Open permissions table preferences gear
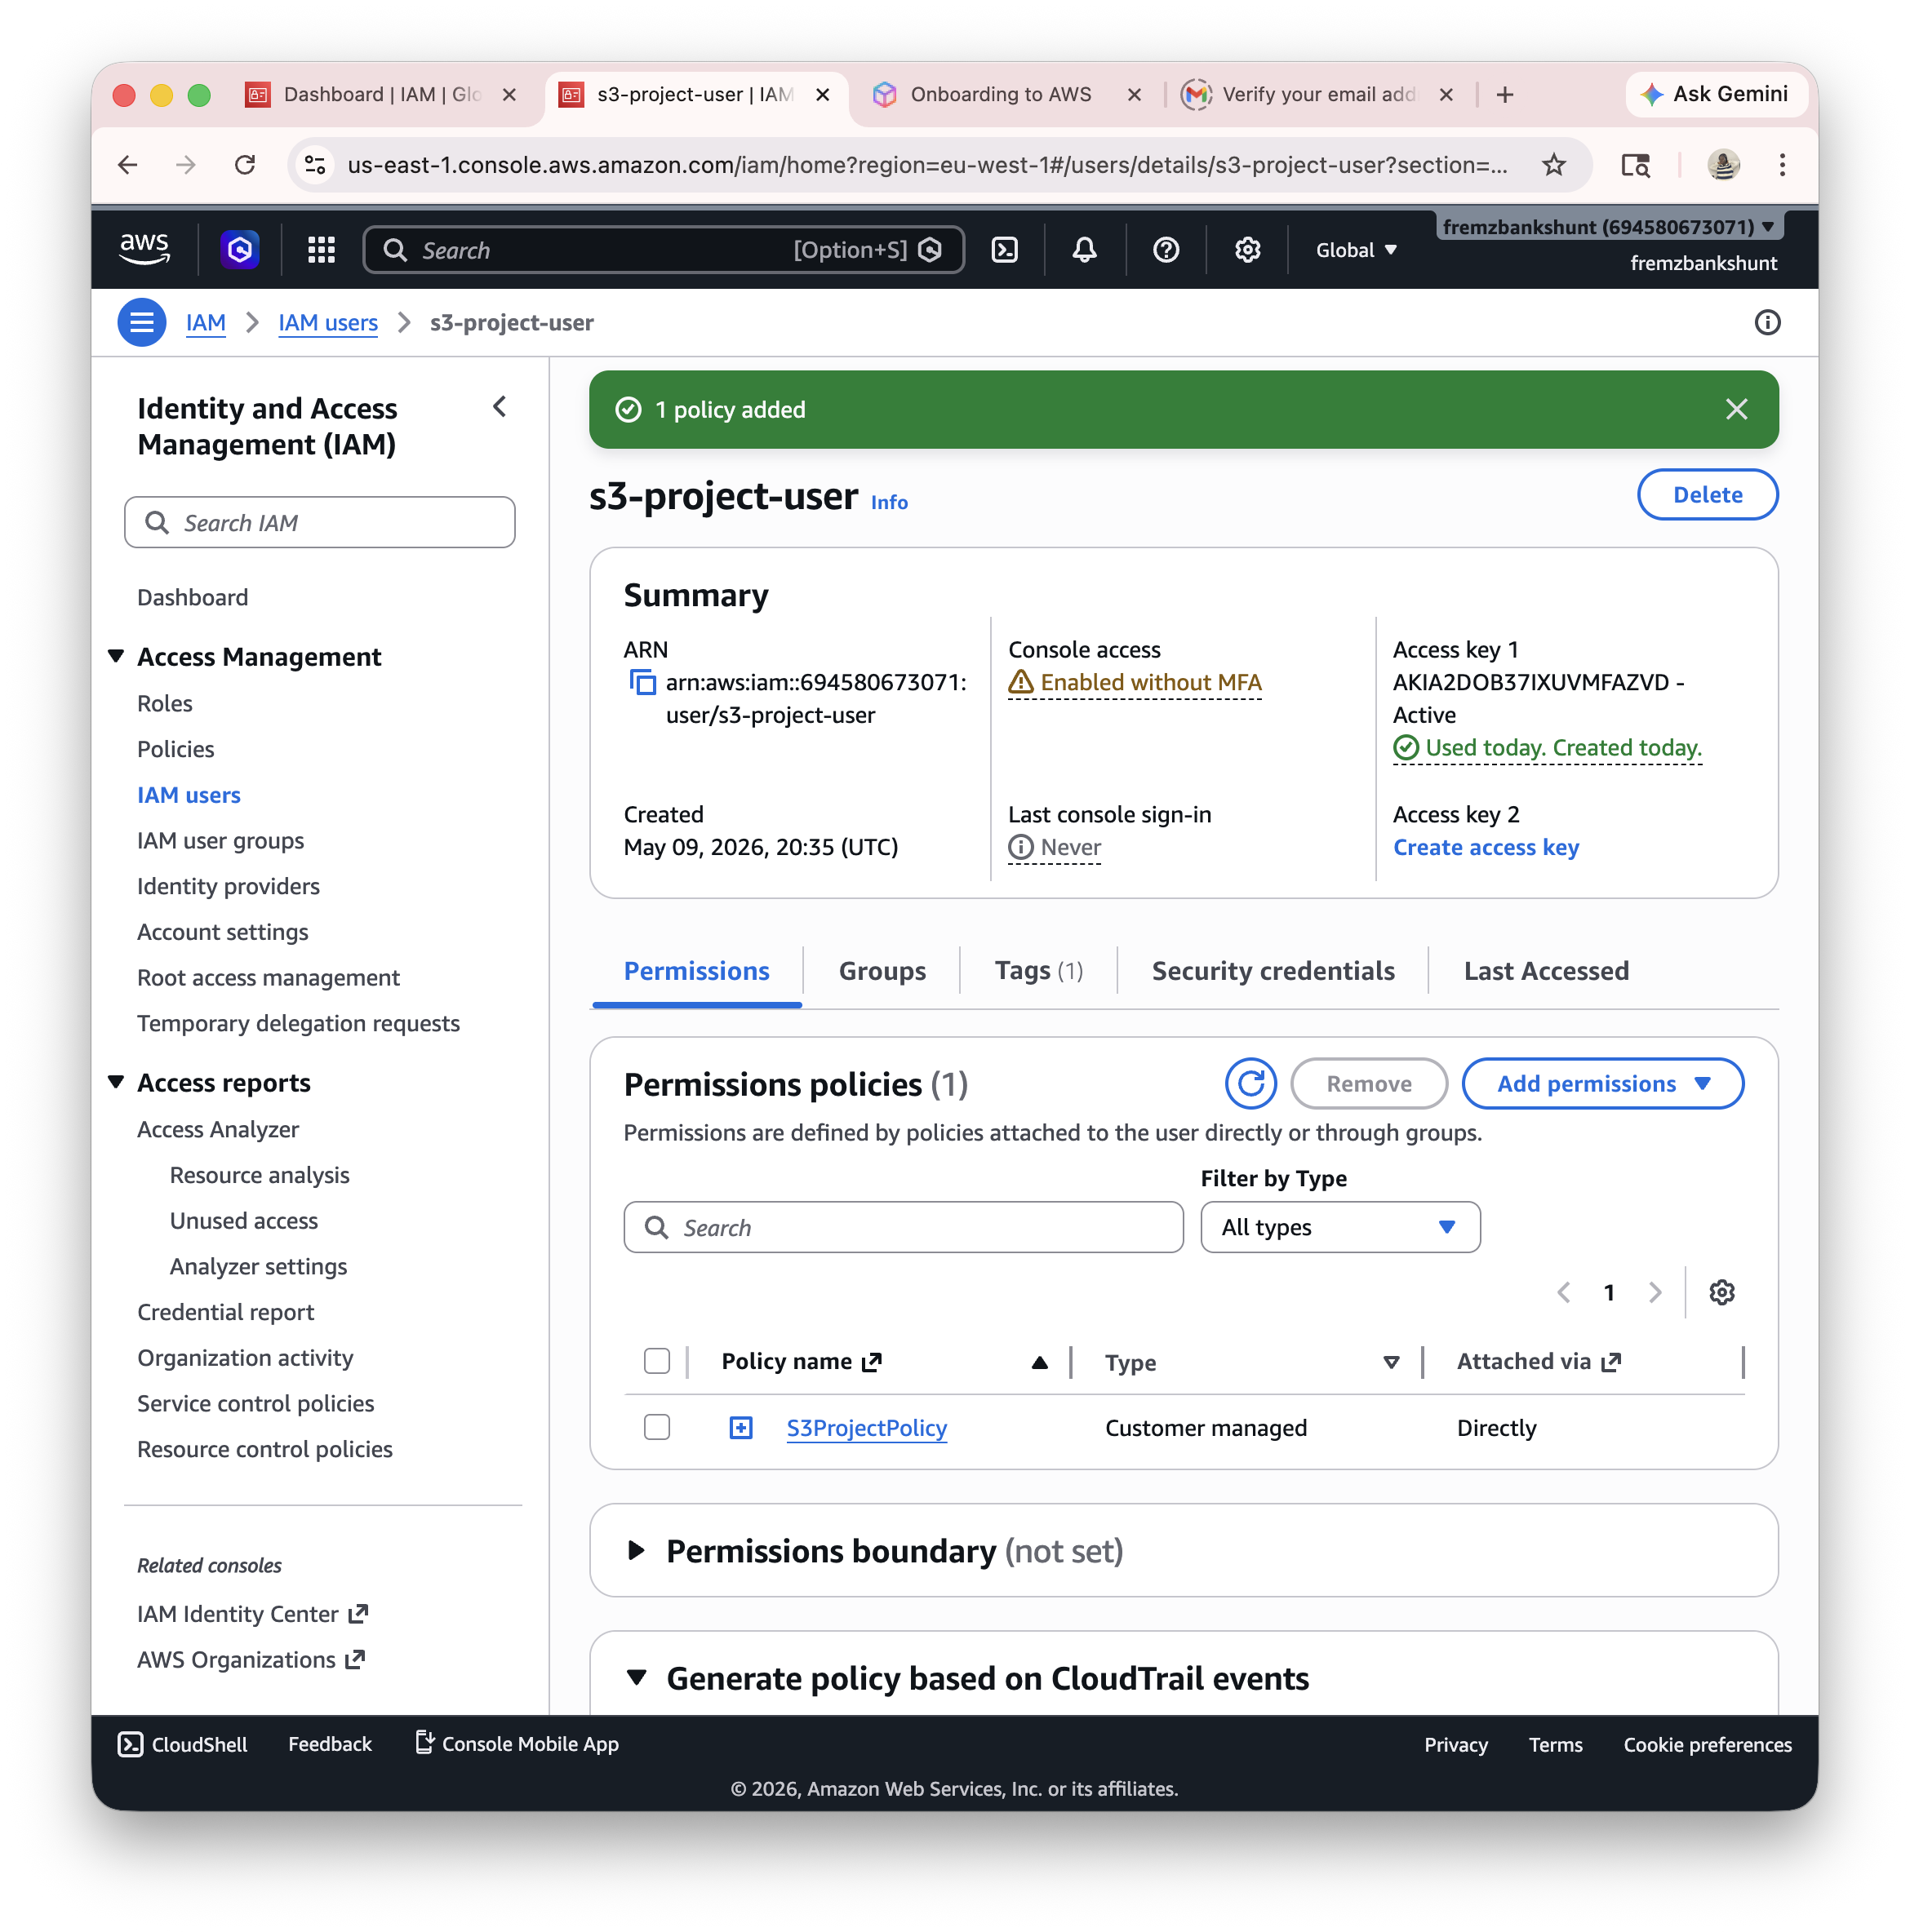Viewport: 1910px width, 1932px height. 1721,1292
